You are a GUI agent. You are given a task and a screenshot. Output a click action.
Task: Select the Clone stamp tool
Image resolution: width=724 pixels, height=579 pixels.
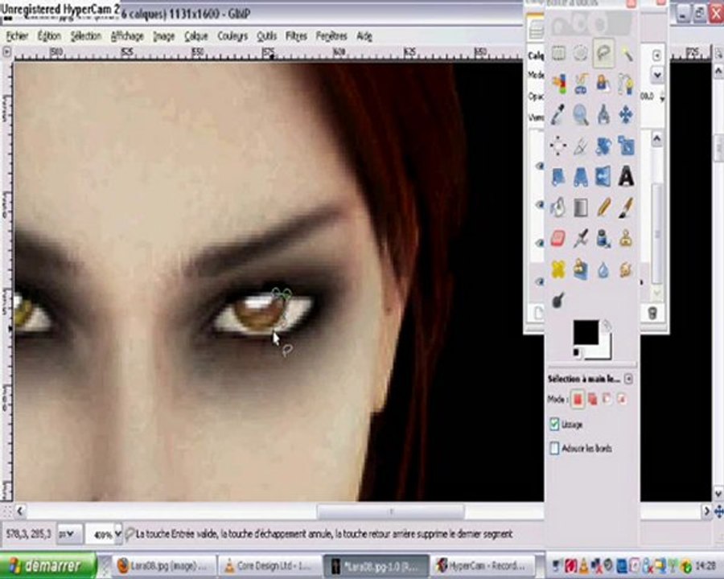point(626,239)
